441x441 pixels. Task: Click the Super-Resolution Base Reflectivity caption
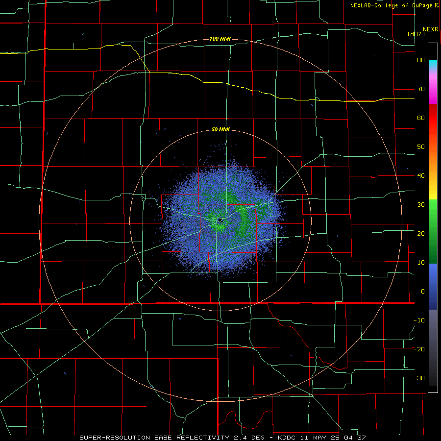click(x=222, y=438)
